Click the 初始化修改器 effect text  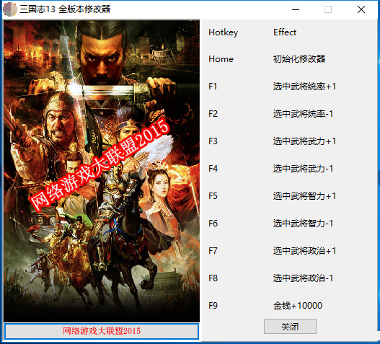click(299, 59)
